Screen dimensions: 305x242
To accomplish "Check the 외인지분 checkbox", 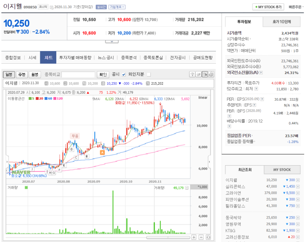I will point(149,74).
